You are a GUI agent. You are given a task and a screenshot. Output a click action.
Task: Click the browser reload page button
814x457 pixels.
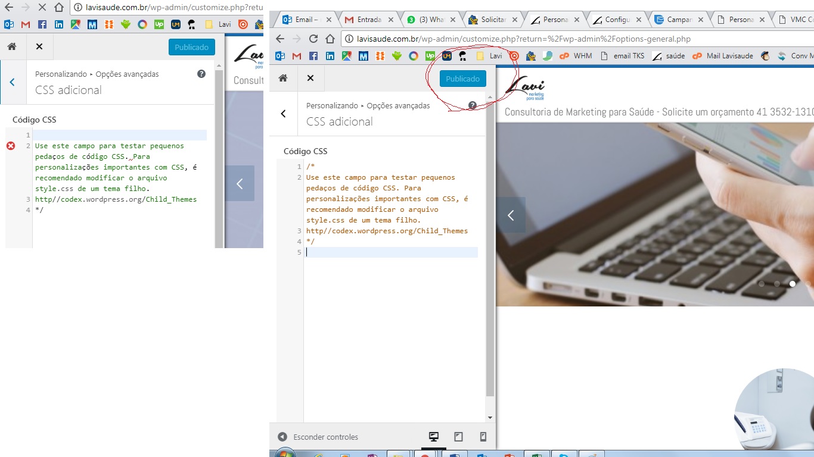[313, 39]
